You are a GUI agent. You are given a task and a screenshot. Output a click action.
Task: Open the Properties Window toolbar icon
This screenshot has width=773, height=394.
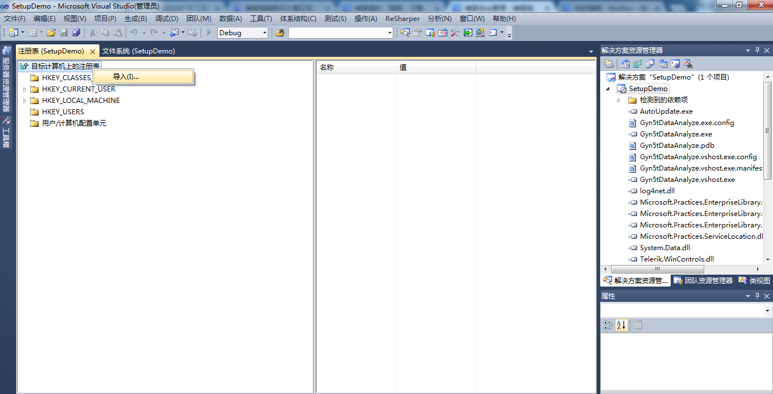click(417, 33)
